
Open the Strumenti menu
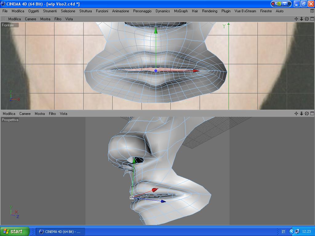click(50, 11)
